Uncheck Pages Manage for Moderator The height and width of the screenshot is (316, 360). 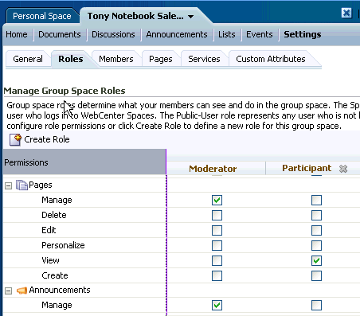pos(217,200)
